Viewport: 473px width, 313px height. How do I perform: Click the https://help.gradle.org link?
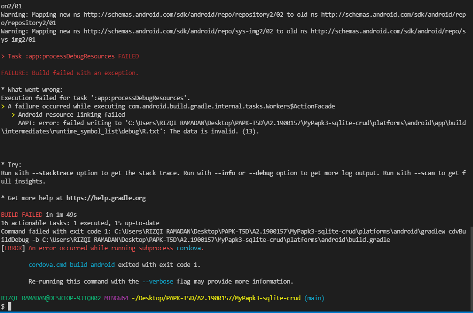click(106, 198)
